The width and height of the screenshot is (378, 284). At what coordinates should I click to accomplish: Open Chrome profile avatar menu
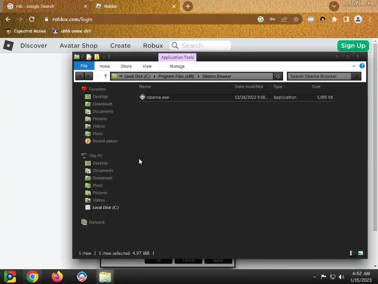(358, 19)
